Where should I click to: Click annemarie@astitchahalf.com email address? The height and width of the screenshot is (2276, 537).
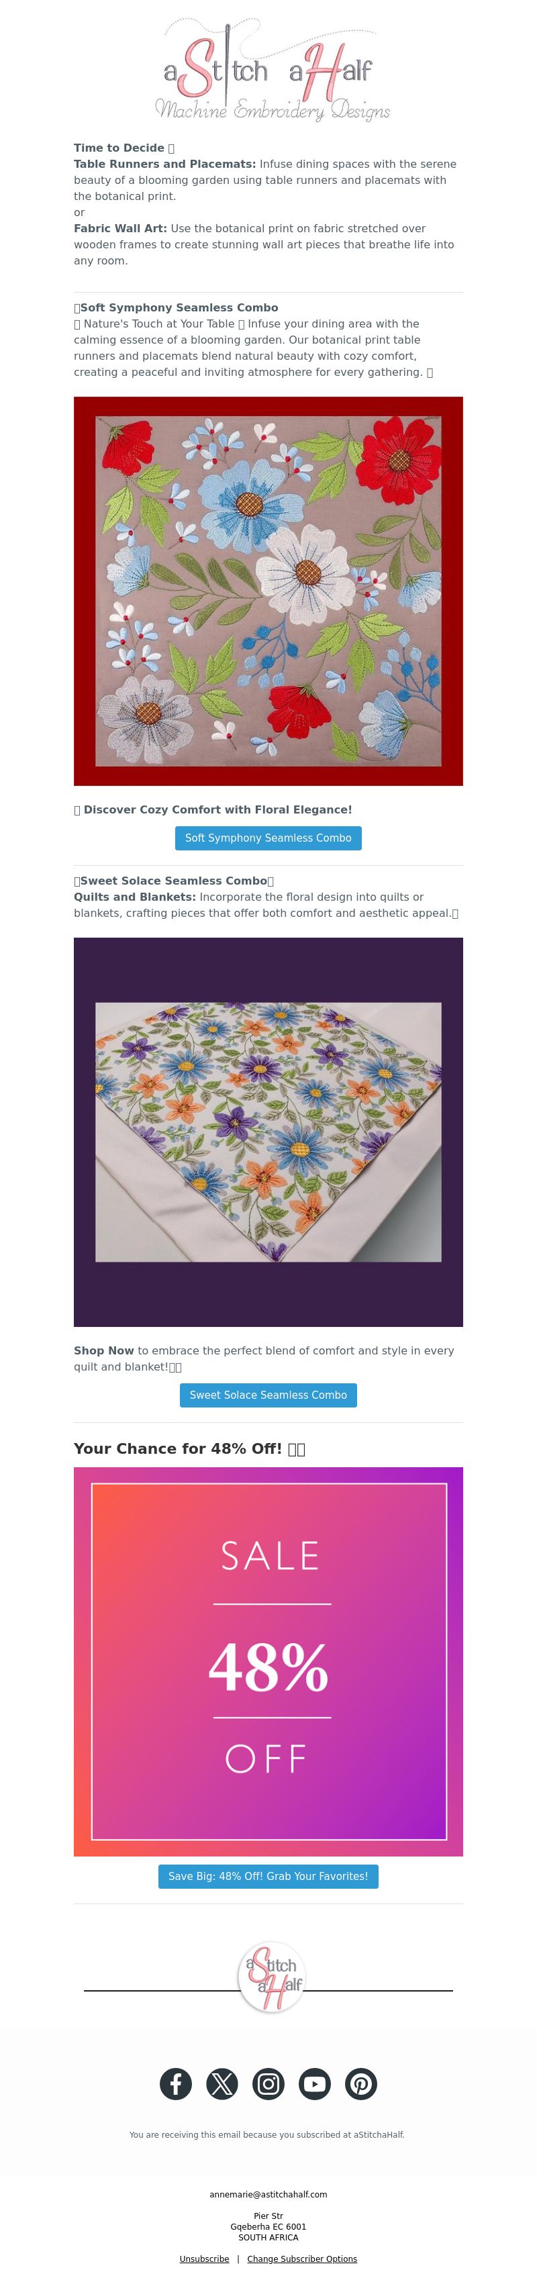click(268, 2194)
